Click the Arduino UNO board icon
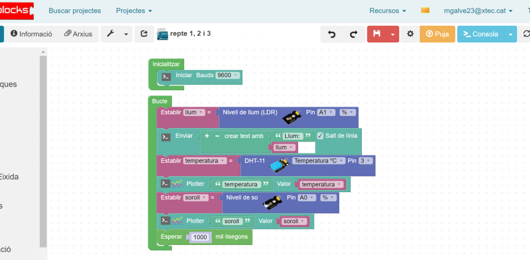Screen dimensions: 530x260 [x=163, y=34]
